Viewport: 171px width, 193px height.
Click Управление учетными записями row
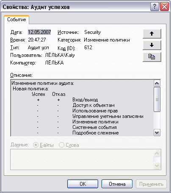pos(108,116)
